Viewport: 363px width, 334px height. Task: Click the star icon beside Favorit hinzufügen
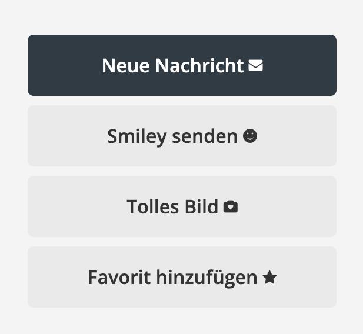coord(269,277)
